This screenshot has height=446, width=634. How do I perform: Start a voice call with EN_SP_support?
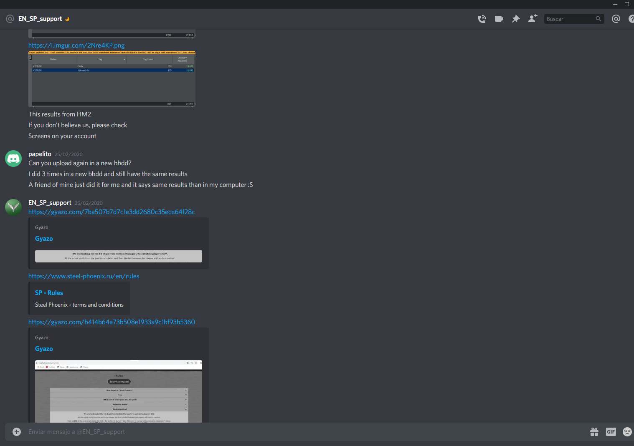click(482, 19)
